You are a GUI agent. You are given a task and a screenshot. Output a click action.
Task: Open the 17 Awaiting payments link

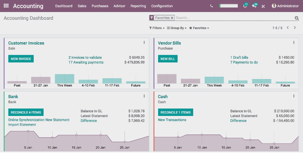coord(86,62)
